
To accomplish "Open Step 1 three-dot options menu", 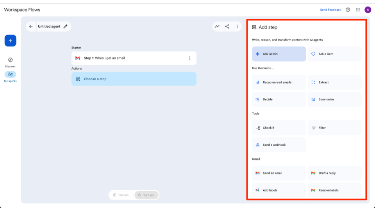I will [190, 58].
